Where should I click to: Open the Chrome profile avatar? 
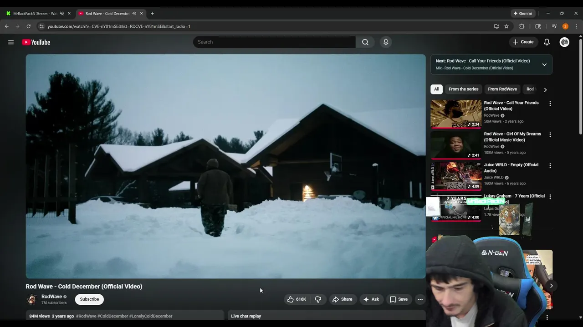coord(565,26)
